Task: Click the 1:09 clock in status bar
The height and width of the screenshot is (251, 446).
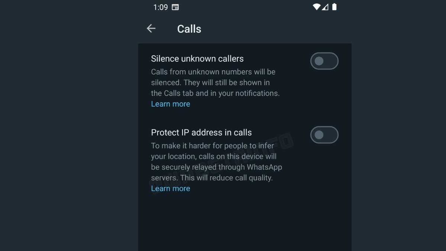Action: click(161, 7)
